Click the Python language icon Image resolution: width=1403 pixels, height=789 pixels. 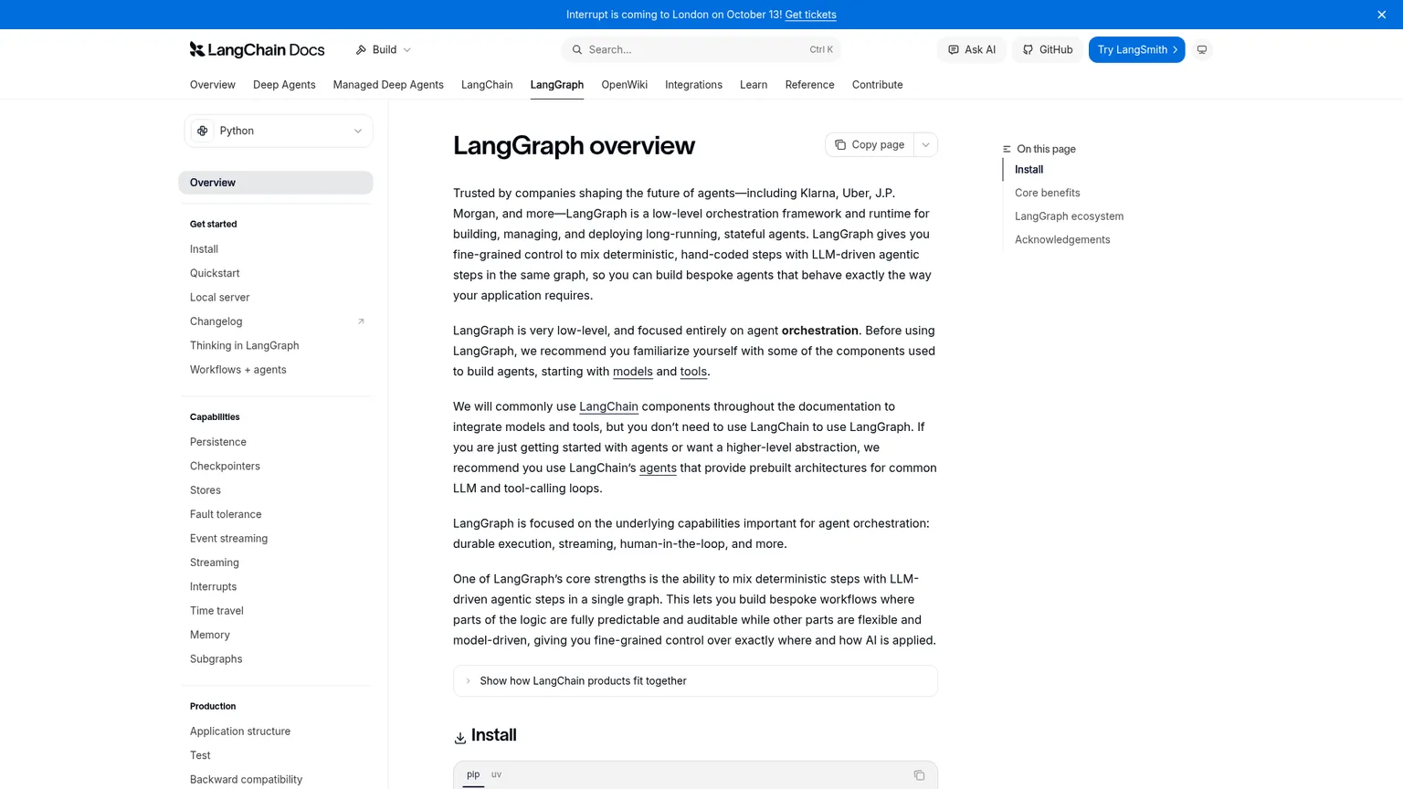(203, 131)
